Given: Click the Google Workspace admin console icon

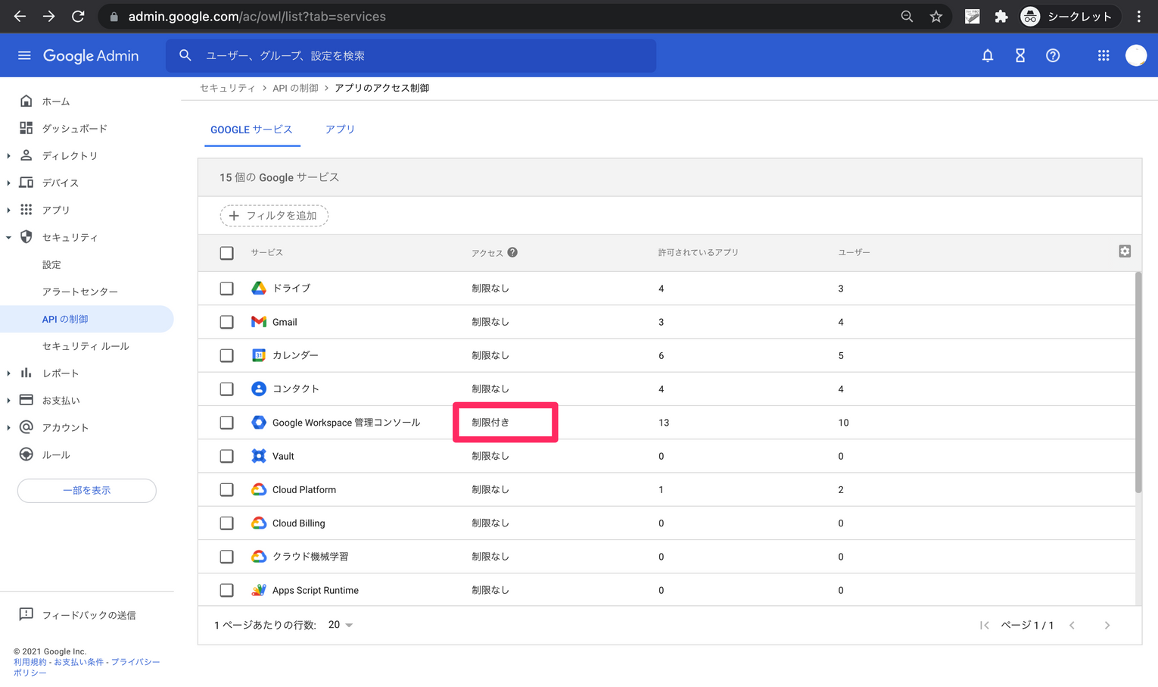Looking at the screenshot, I should [259, 422].
